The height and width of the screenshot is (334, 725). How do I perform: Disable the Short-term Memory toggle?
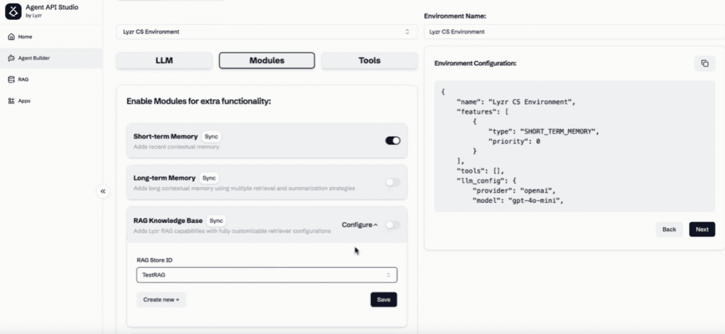pos(393,141)
